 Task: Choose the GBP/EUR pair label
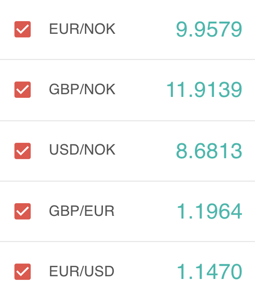click(82, 211)
